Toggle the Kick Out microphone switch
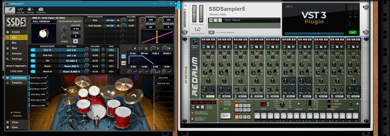This screenshot has height=136, width=390. pyautogui.click(x=33, y=55)
